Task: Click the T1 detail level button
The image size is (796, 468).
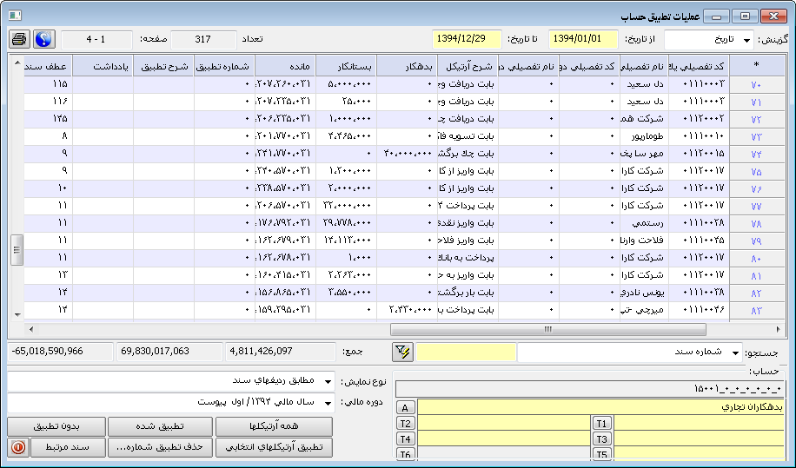Action: point(602,424)
